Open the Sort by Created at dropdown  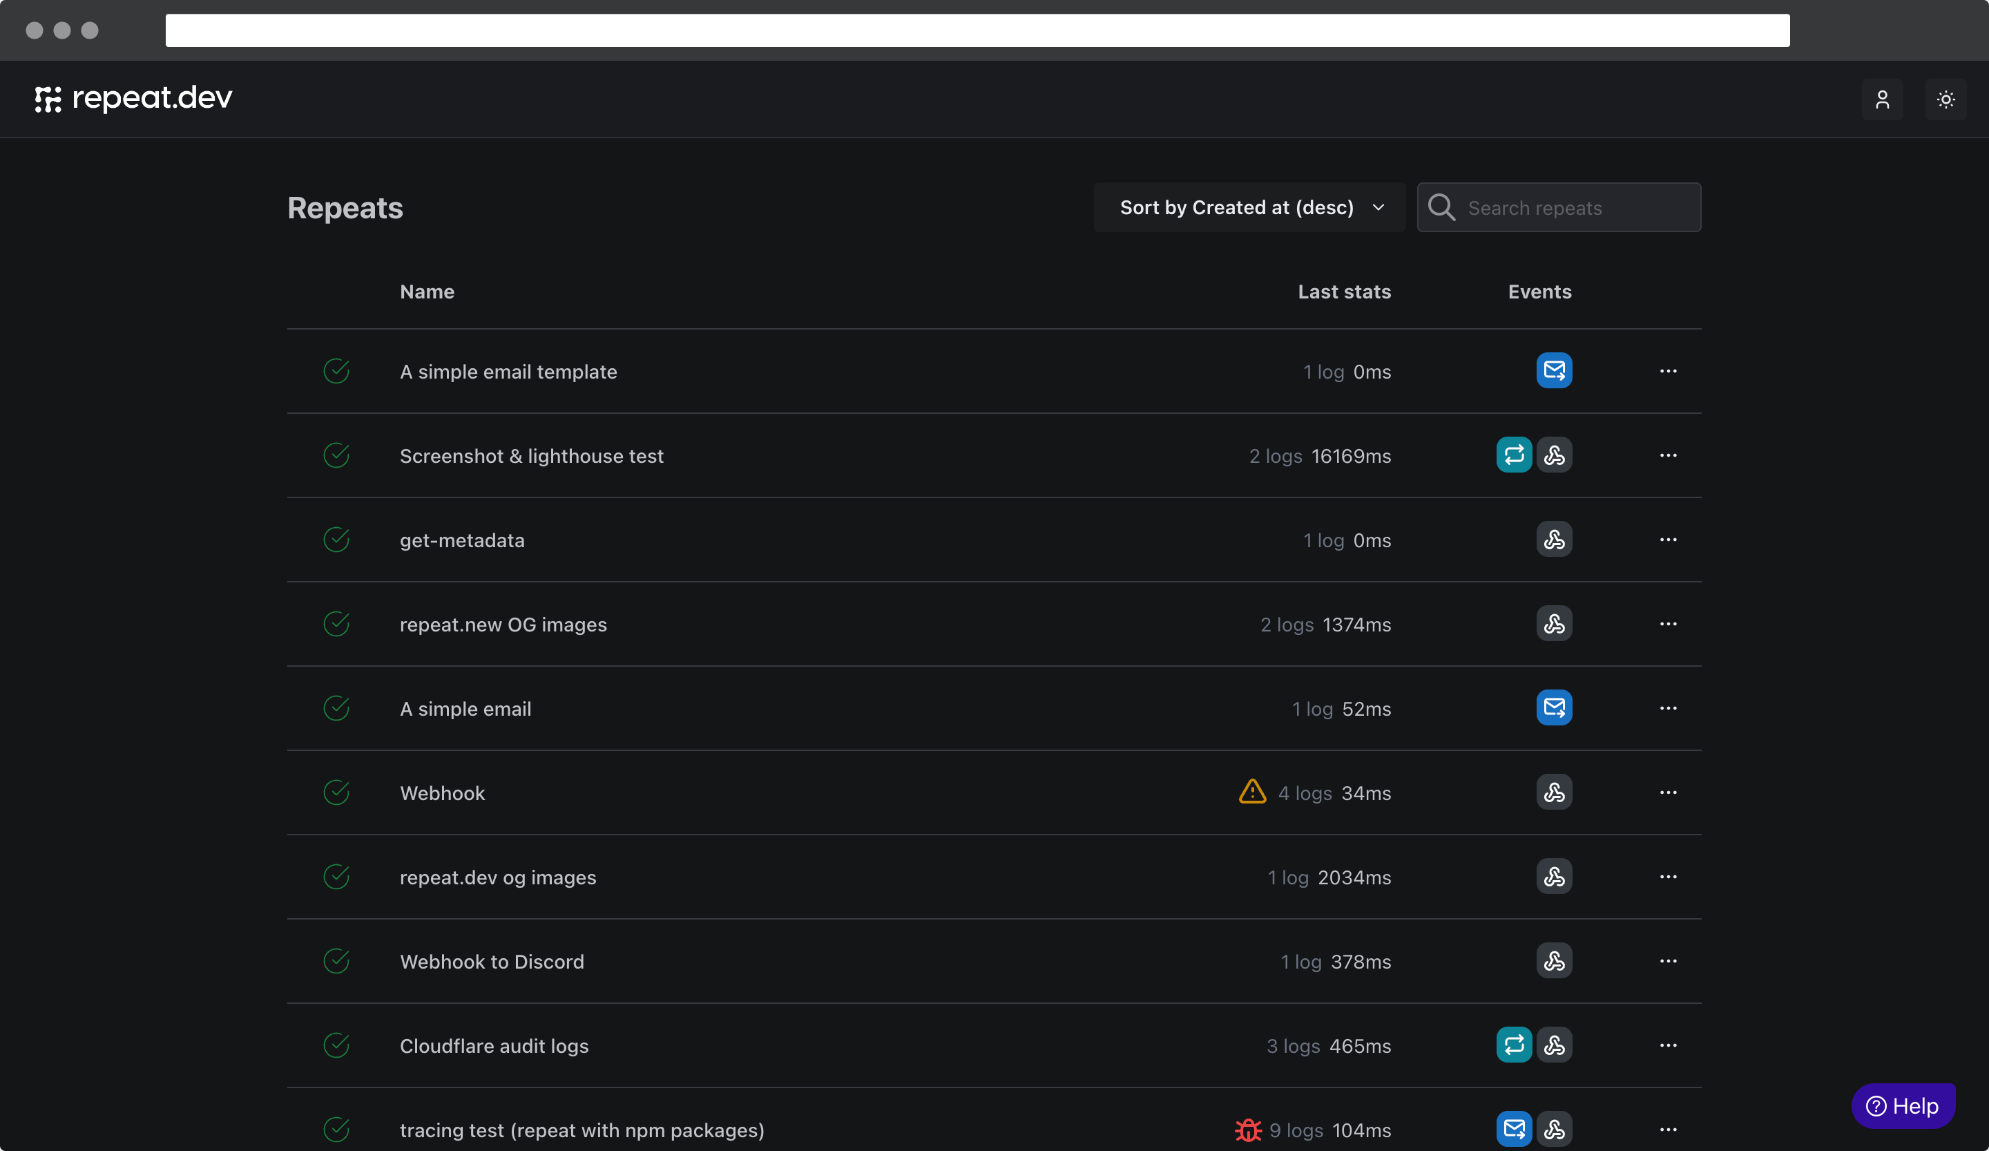pos(1249,208)
